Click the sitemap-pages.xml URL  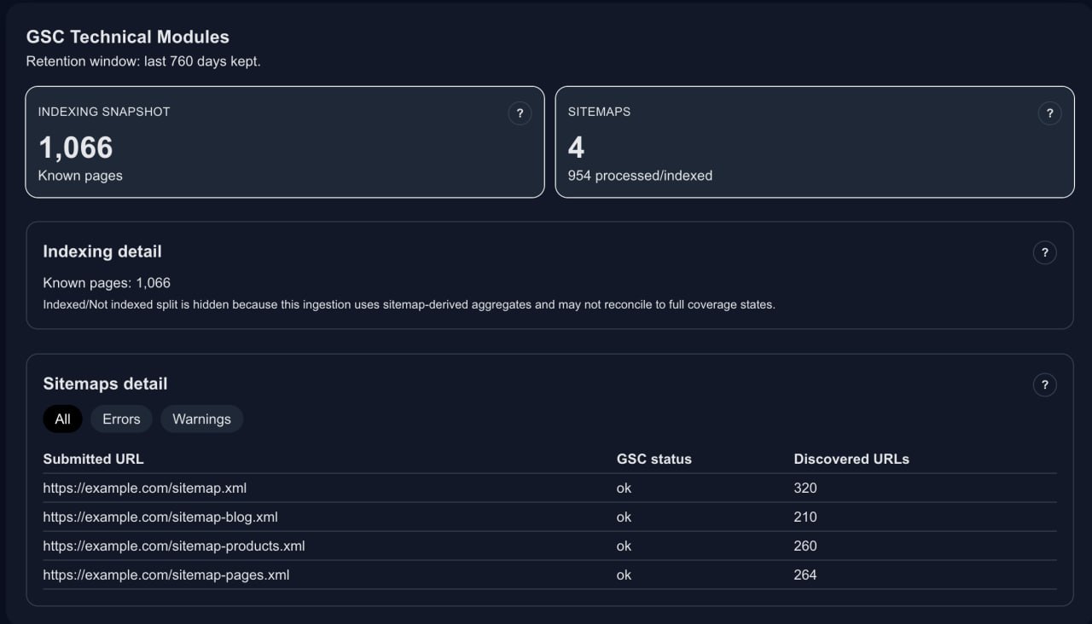click(x=166, y=575)
